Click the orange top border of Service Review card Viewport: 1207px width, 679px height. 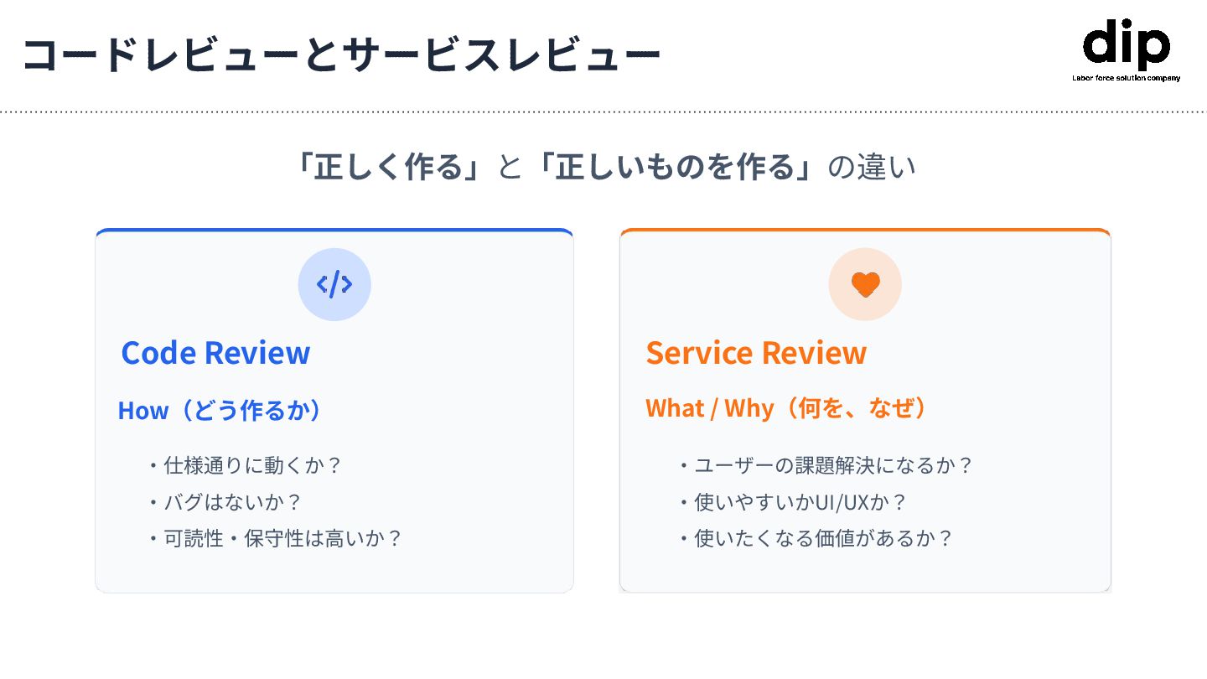(x=865, y=231)
